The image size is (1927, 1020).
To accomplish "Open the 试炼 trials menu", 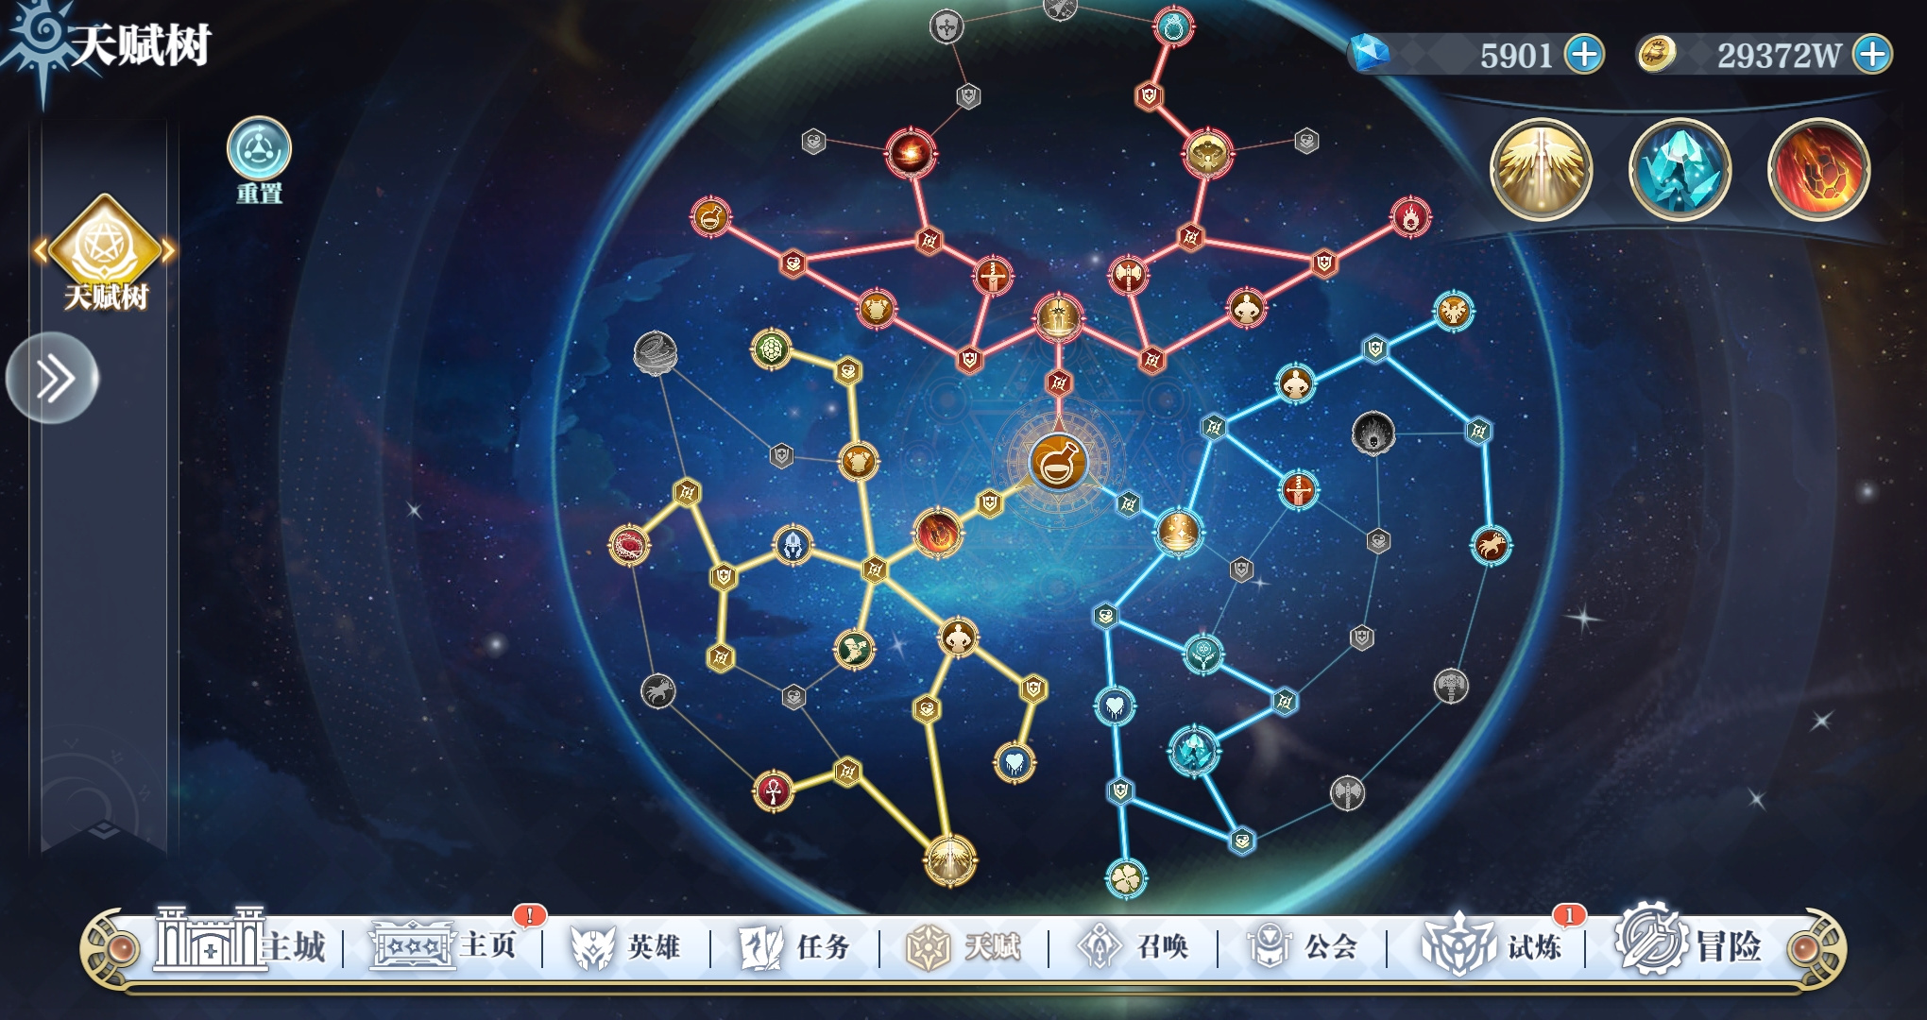I will point(1492,944).
